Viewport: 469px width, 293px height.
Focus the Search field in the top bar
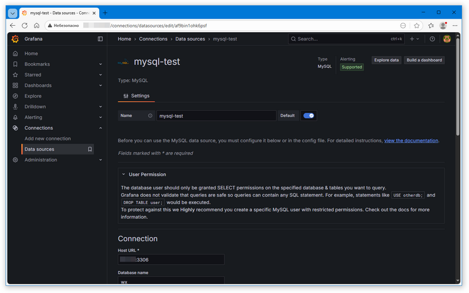tap(346, 39)
